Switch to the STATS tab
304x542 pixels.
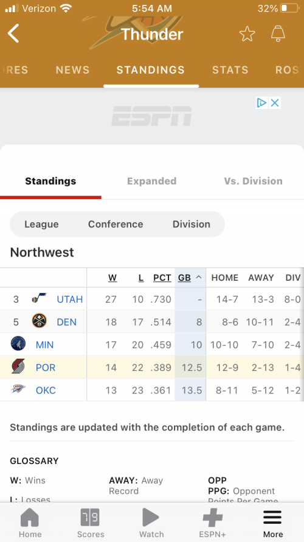pos(230,70)
